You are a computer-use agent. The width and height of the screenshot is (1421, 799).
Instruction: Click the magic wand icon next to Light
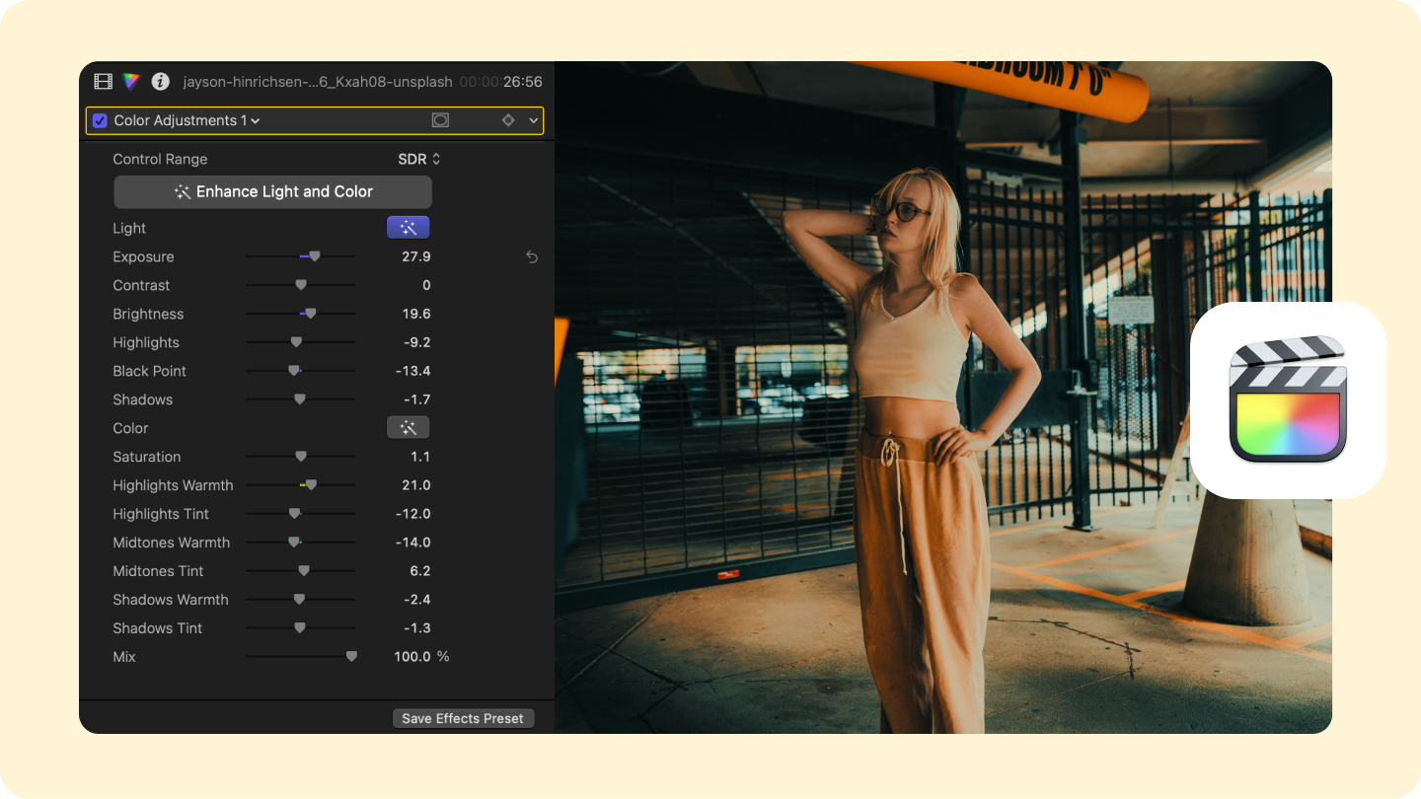(x=408, y=227)
